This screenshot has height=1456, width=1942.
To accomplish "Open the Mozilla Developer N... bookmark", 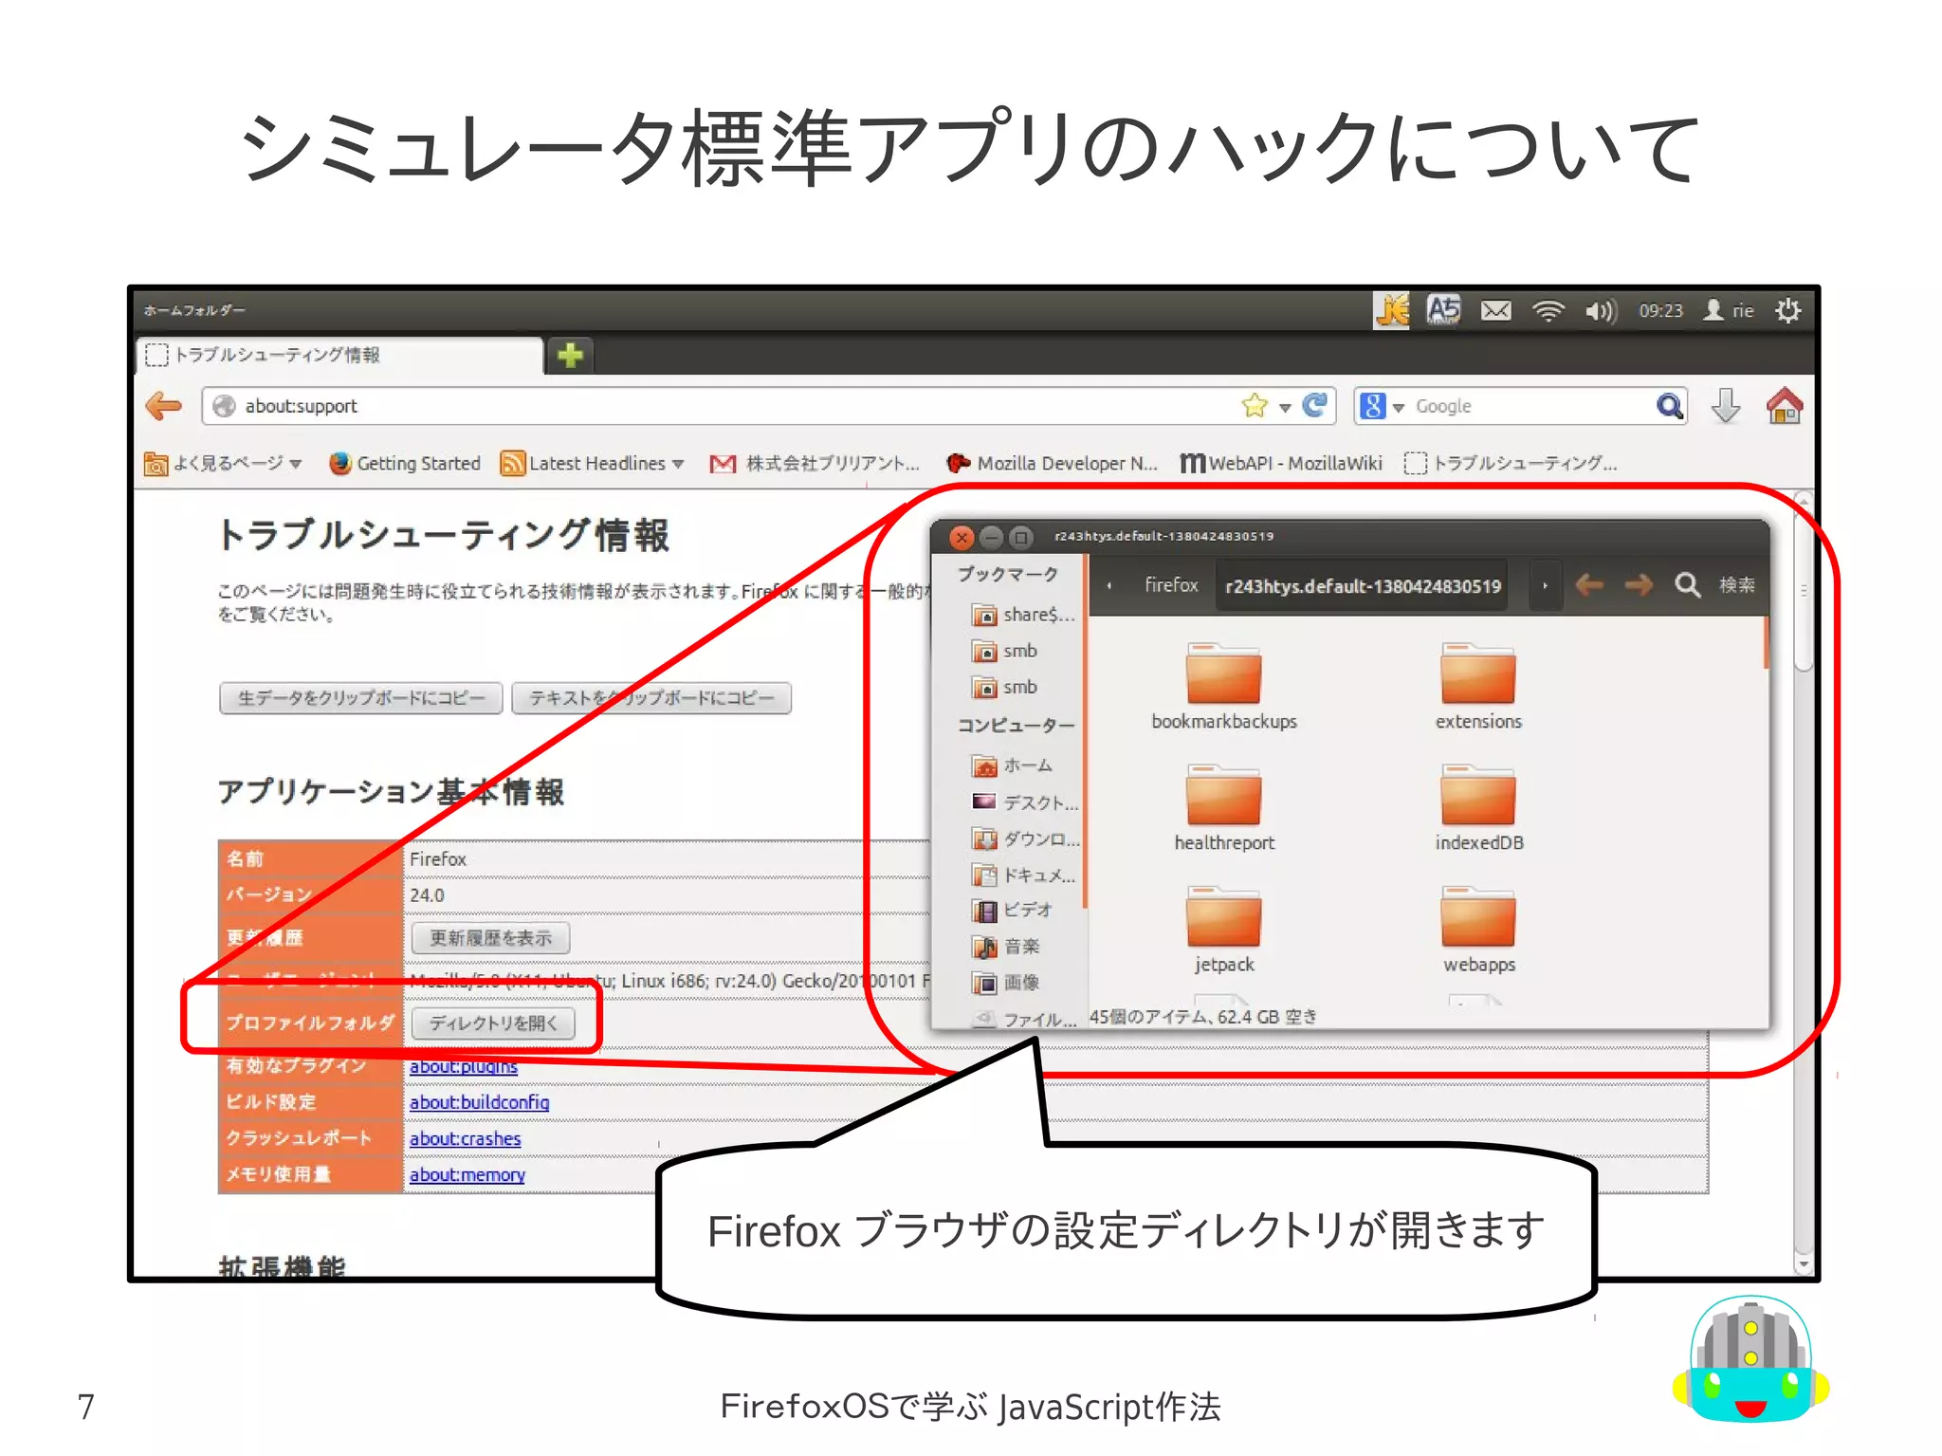I will (1053, 463).
